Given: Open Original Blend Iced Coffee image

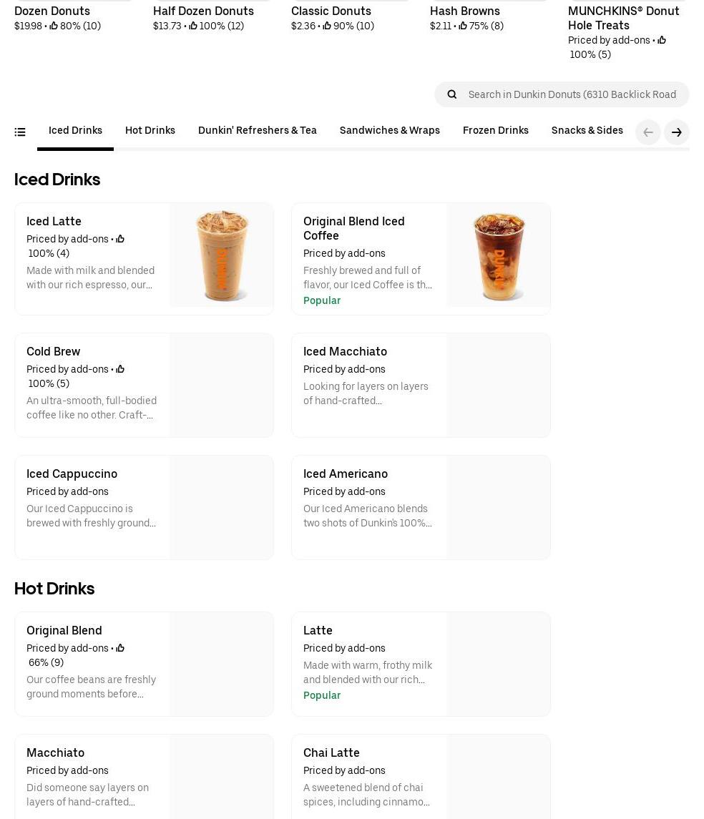Looking at the screenshot, I should 499,255.
